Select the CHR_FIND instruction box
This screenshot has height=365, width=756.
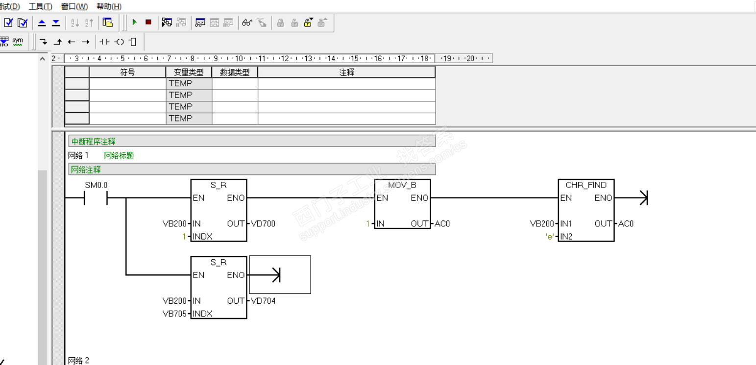click(586, 210)
